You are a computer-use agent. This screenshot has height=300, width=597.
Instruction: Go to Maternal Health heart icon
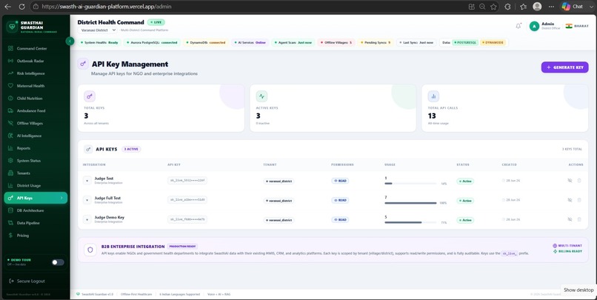coord(10,86)
